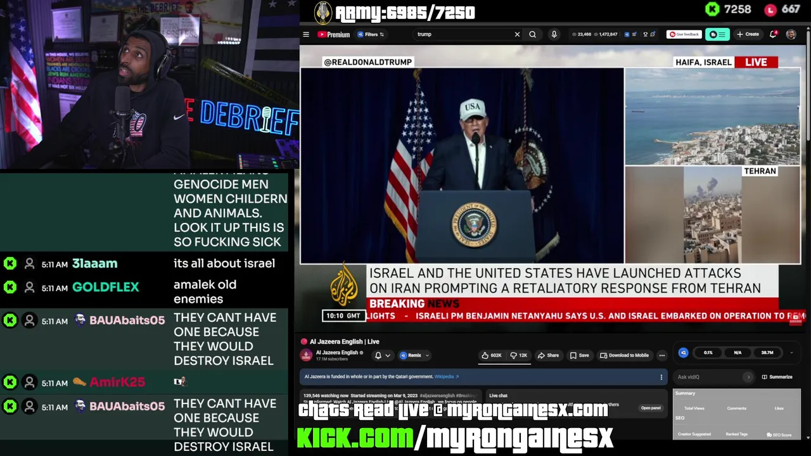The height and width of the screenshot is (456, 811).
Task: Click the vidIQ IQ badge icon
Action: 683,353
